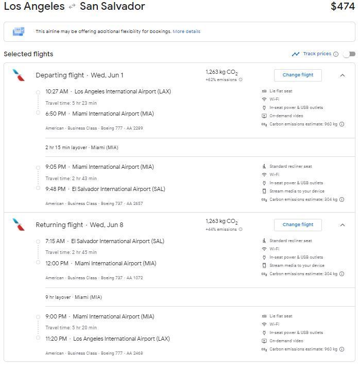
Task: Click info icon for 960 kg estimate, LAX–MIA
Action: (342, 124)
